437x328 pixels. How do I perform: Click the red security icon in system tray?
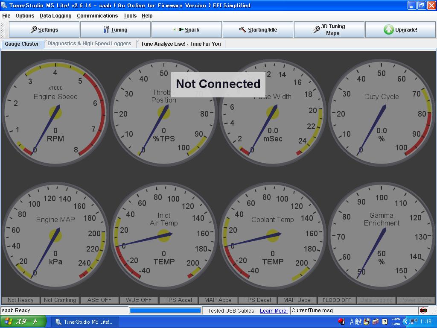[x=341, y=322]
